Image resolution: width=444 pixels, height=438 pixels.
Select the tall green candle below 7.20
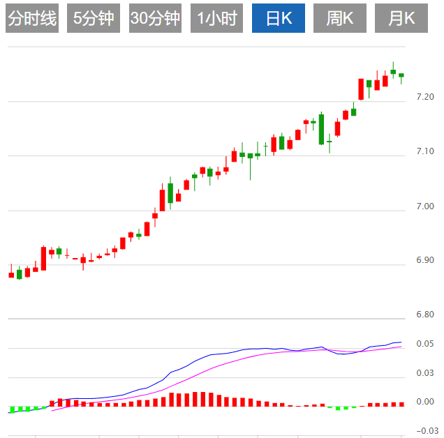[321, 129]
